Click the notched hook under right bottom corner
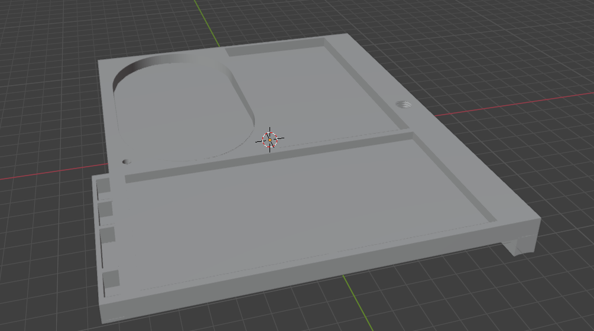 pyautogui.click(x=521, y=244)
